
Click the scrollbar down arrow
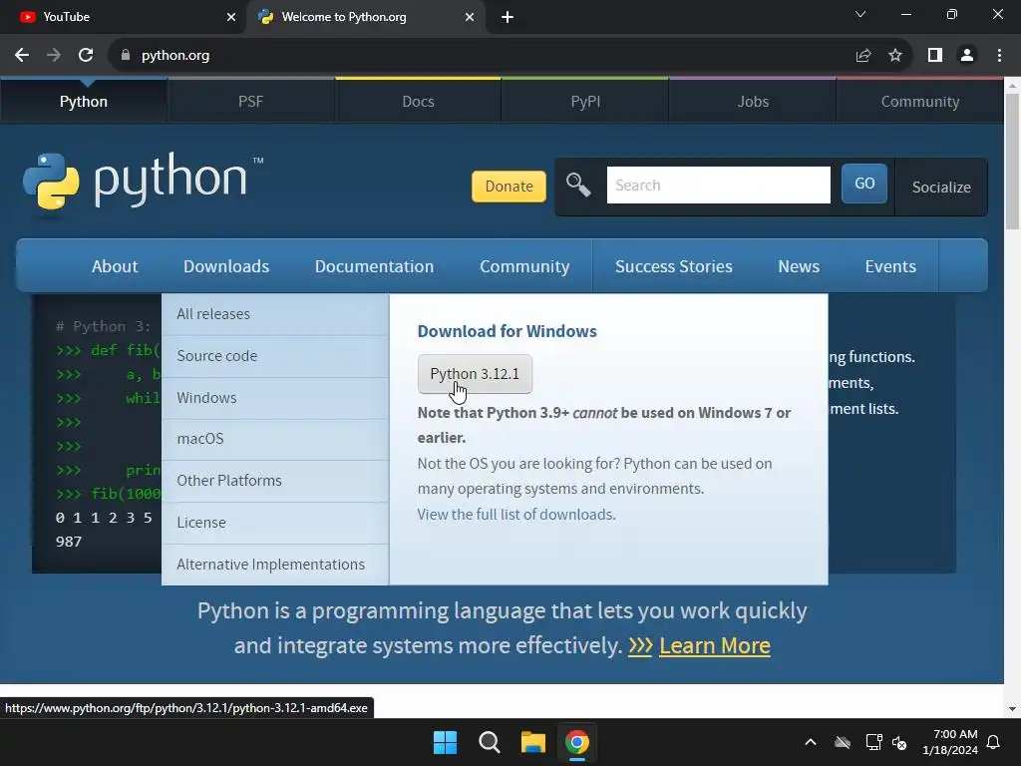[x=1012, y=709]
